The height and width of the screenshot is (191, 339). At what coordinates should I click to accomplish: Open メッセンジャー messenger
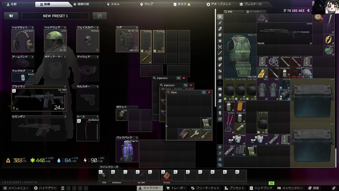pos(290,188)
